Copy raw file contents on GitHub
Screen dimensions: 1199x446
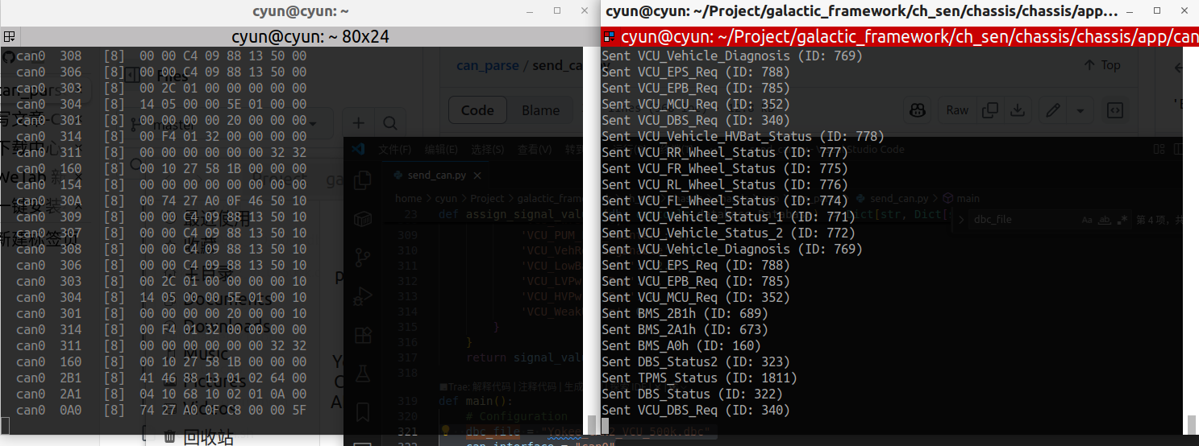click(990, 110)
